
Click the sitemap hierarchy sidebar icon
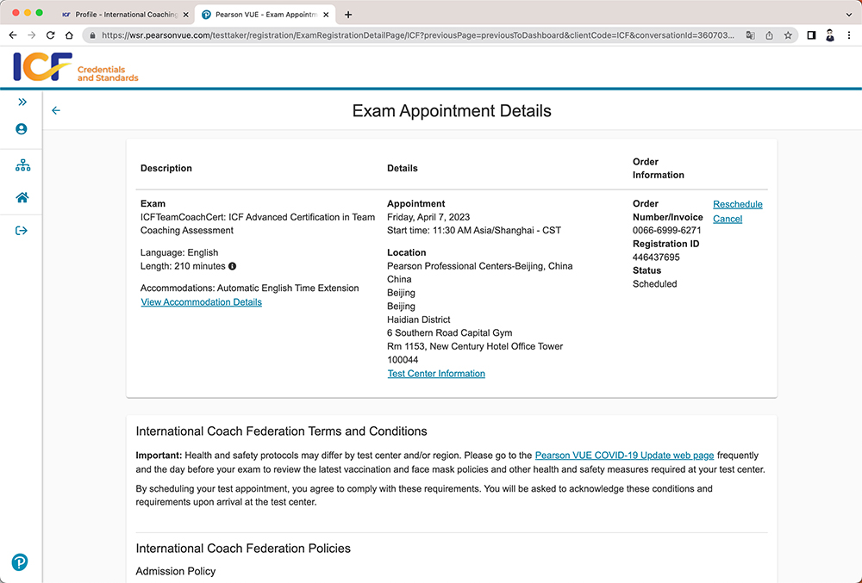pos(22,165)
